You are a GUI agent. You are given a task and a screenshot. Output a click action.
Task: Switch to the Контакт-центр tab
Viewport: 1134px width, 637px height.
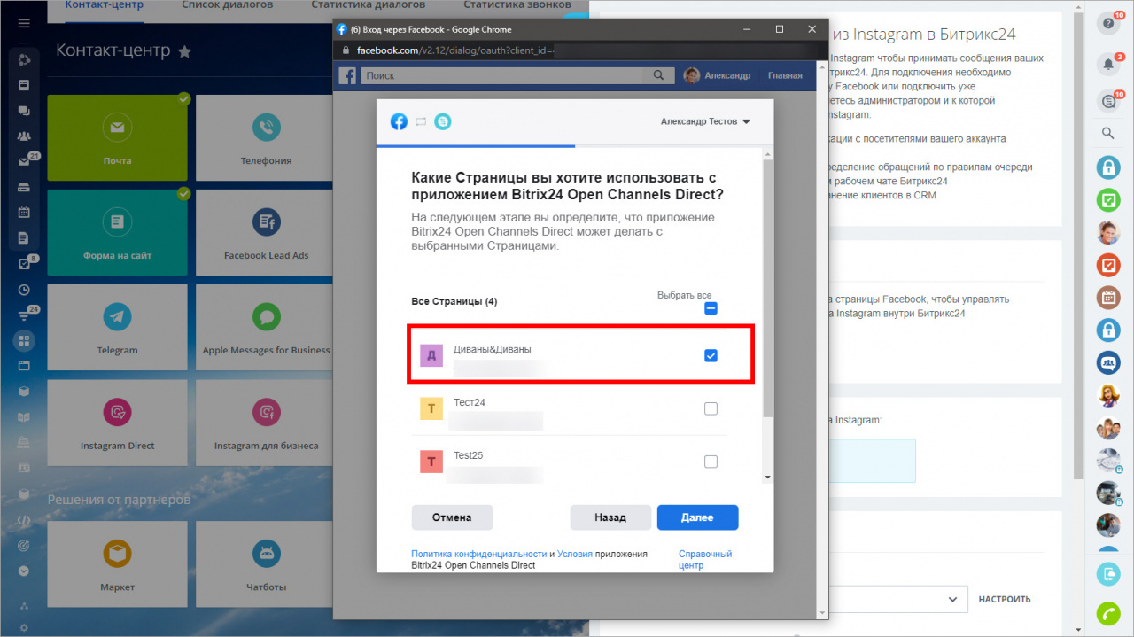click(106, 6)
